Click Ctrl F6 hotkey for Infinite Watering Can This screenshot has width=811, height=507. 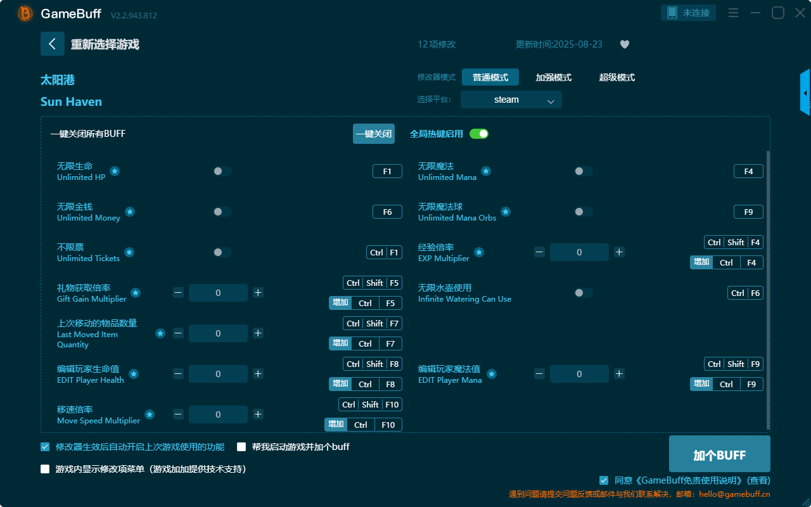745,293
